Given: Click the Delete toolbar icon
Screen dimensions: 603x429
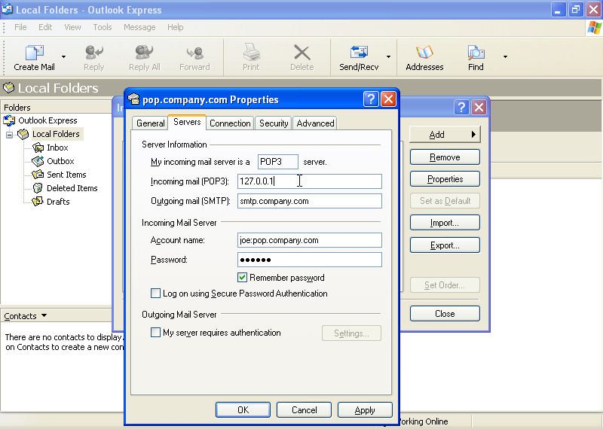Looking at the screenshot, I should pos(302,53).
